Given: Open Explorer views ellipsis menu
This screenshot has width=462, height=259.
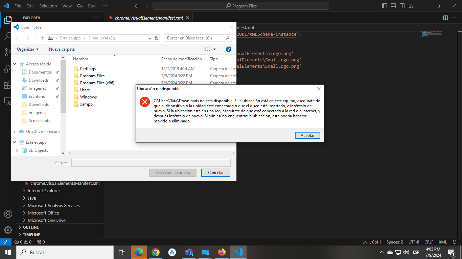Looking at the screenshot, I should click(96, 18).
